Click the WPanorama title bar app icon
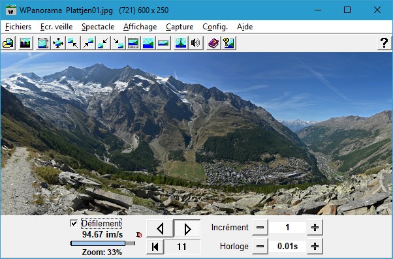 [x=11, y=10]
